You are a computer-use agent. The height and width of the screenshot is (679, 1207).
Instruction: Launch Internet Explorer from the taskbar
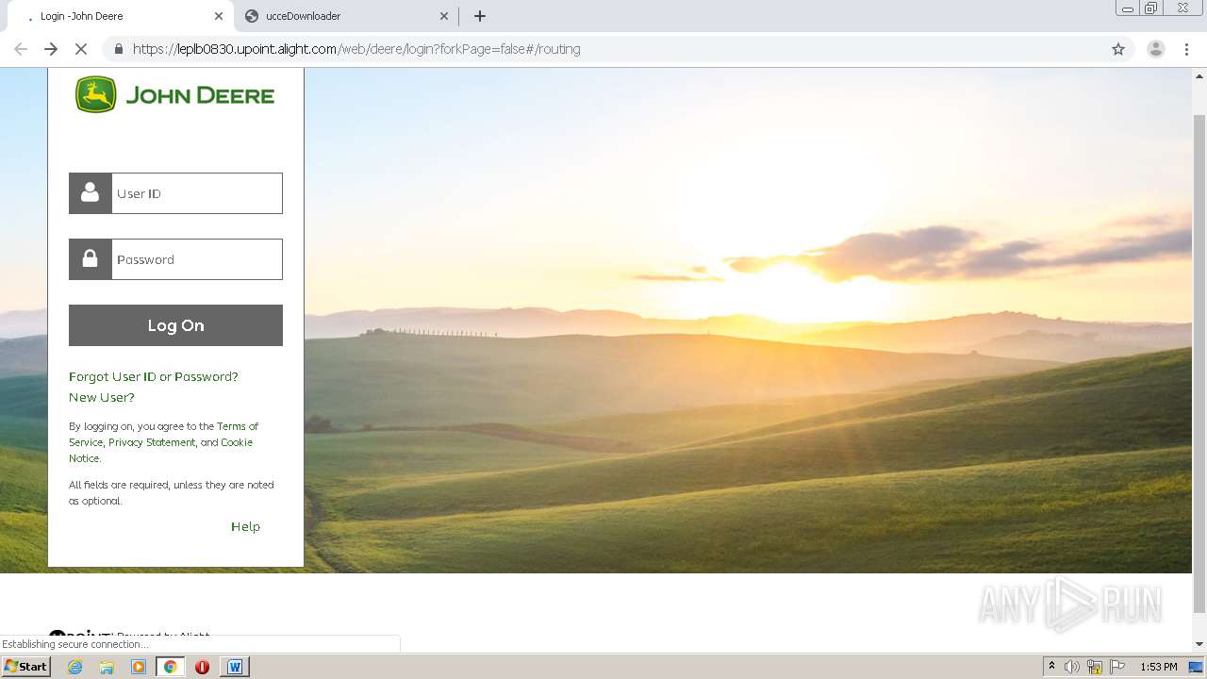tap(75, 667)
